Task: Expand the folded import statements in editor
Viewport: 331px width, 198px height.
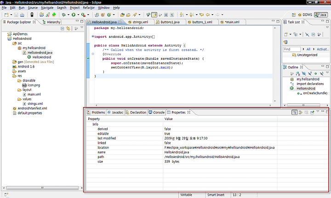Action: (x=93, y=36)
